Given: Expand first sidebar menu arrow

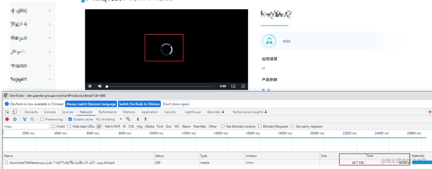Looking at the screenshot, I should click(x=50, y=11).
